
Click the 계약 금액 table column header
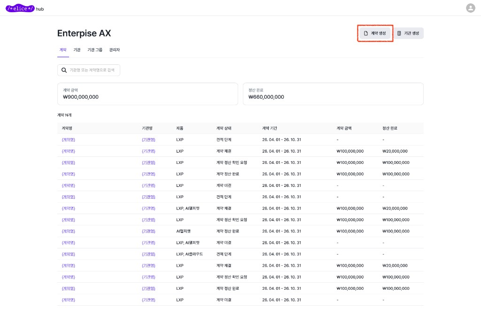tap(344, 128)
